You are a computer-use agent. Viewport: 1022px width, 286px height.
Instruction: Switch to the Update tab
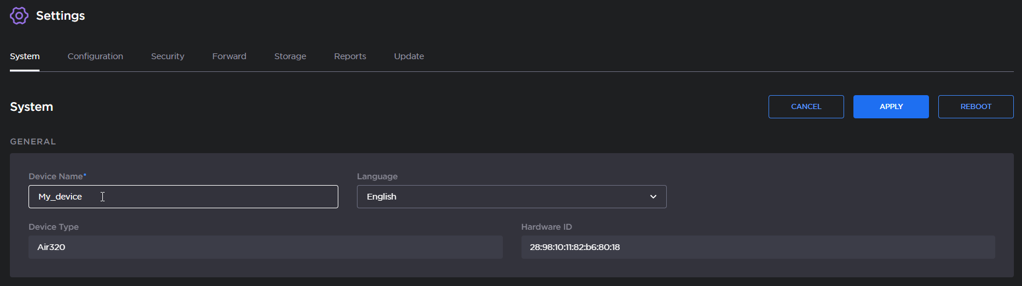point(409,56)
